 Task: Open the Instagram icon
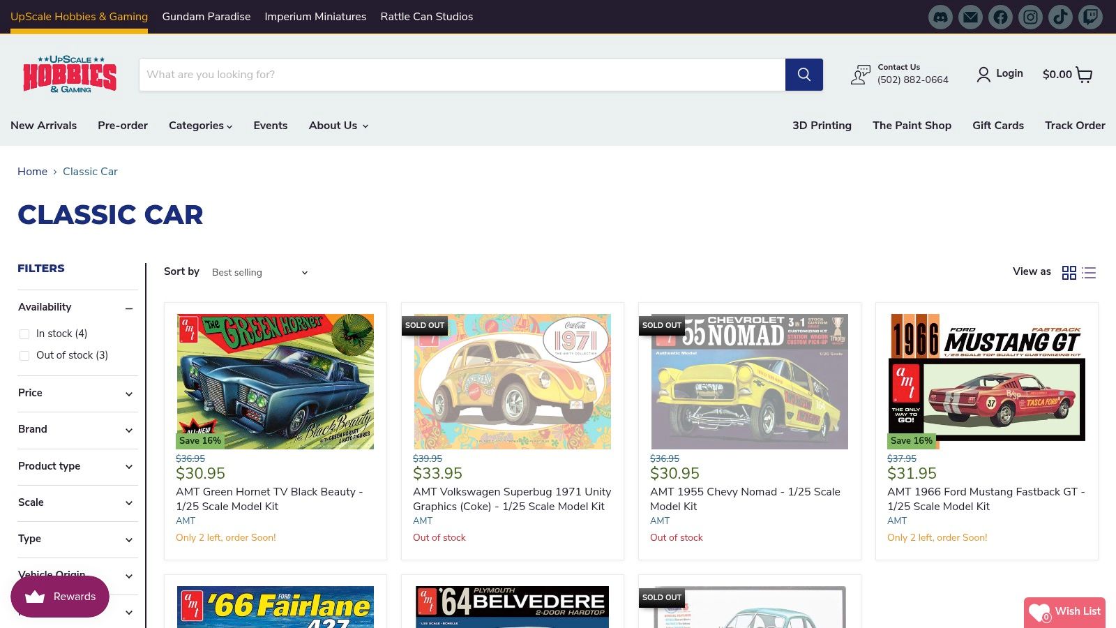click(x=1030, y=17)
